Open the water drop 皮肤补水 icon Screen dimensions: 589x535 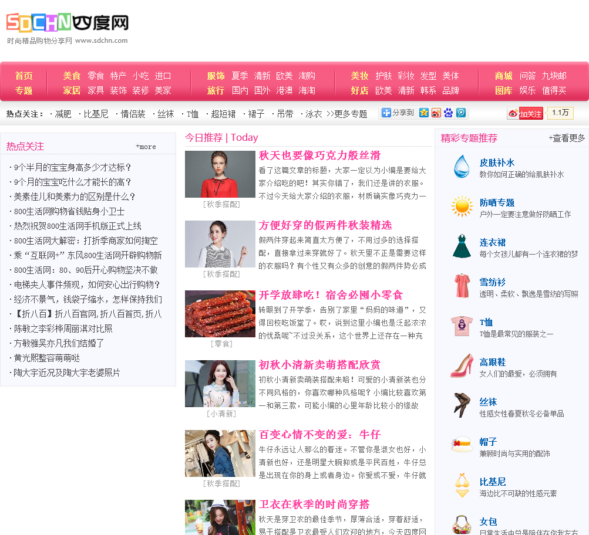[462, 167]
